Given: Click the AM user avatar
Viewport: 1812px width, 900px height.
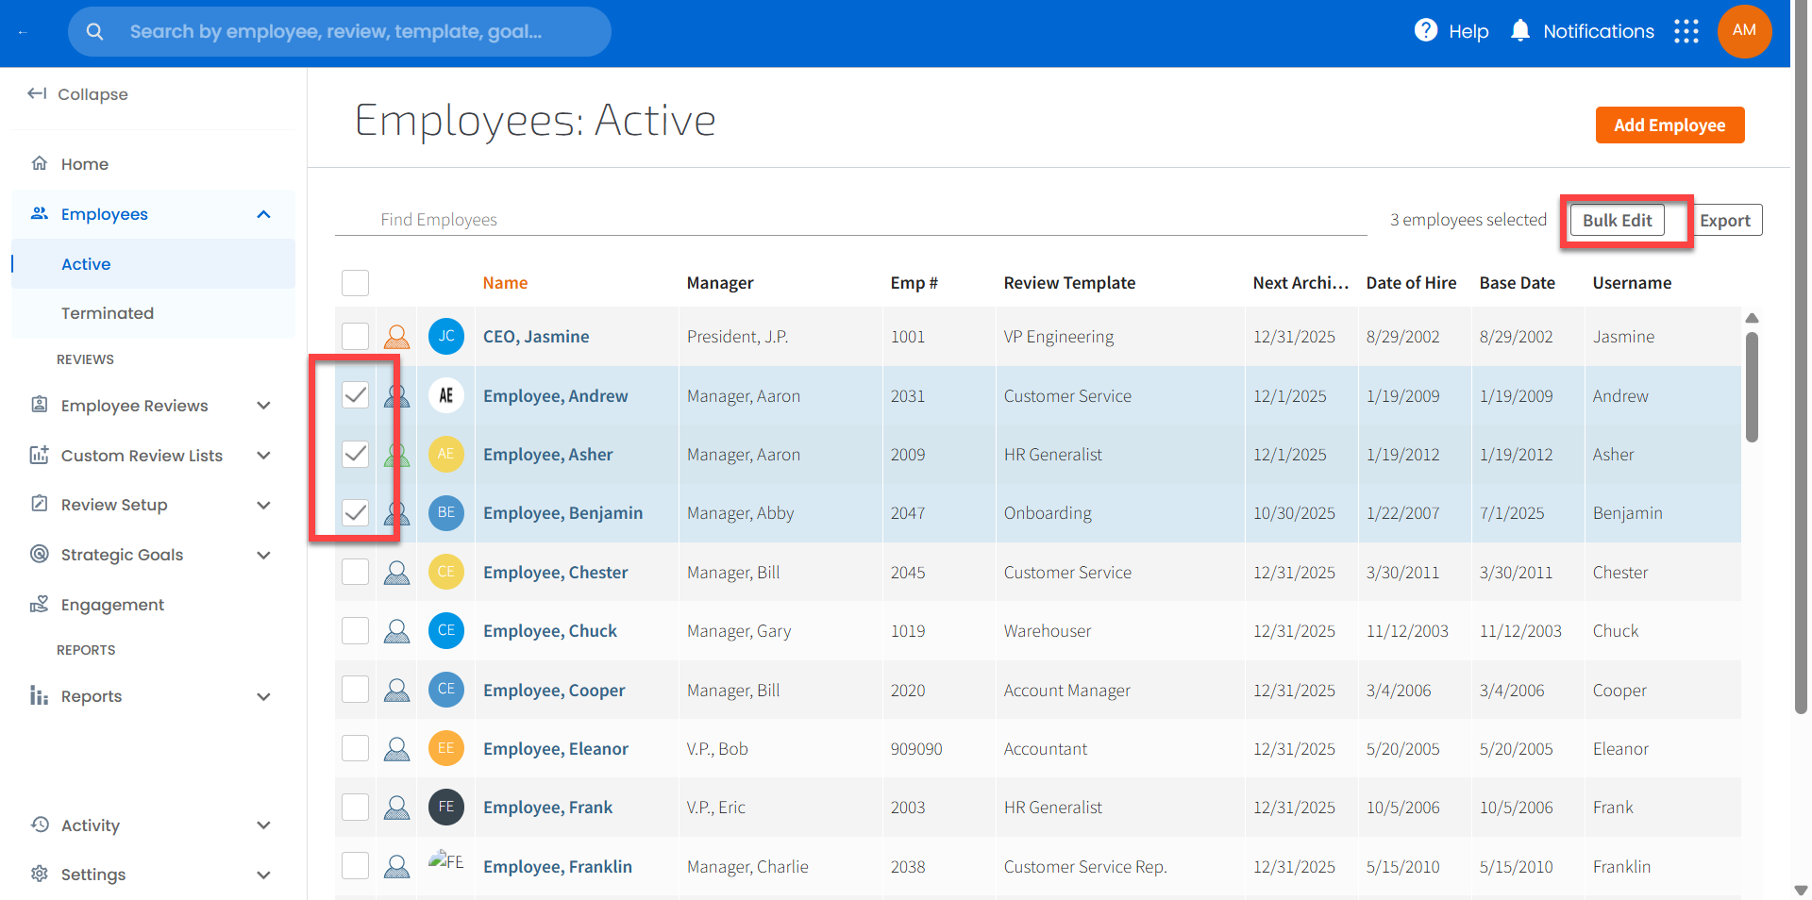Looking at the screenshot, I should [1744, 31].
